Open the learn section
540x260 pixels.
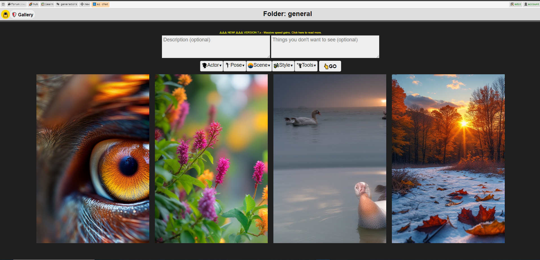pyautogui.click(x=47, y=4)
